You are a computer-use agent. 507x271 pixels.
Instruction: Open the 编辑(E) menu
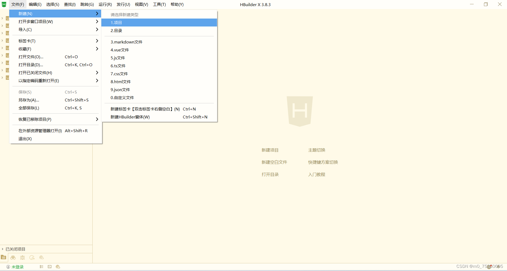click(x=35, y=5)
